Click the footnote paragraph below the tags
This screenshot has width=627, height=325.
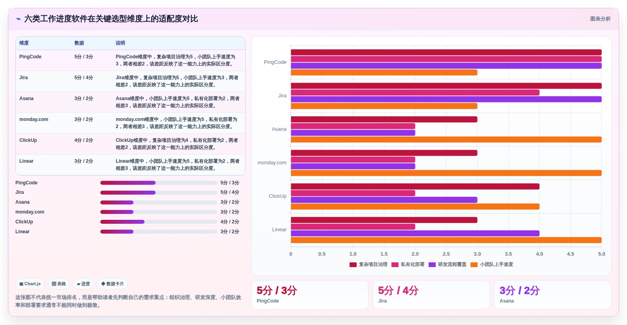128,301
